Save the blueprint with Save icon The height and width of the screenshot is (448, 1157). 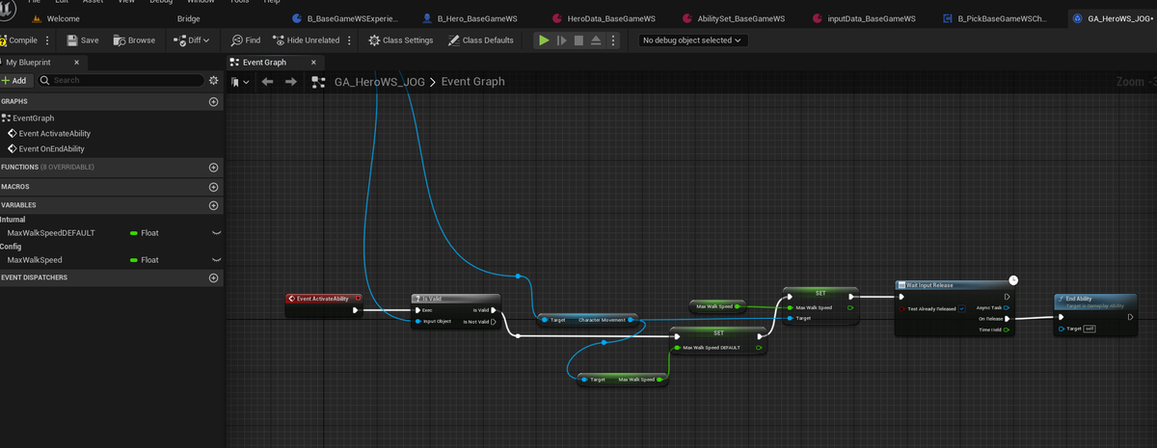82,40
